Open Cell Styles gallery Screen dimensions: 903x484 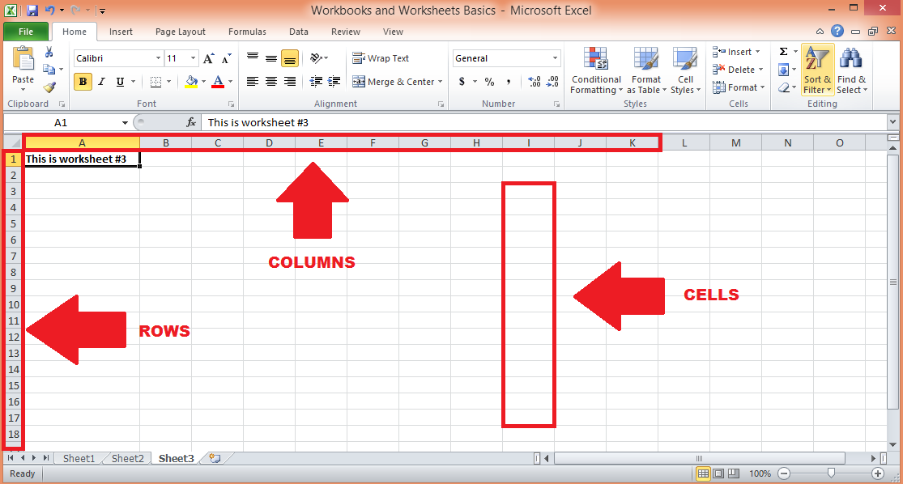(x=685, y=70)
